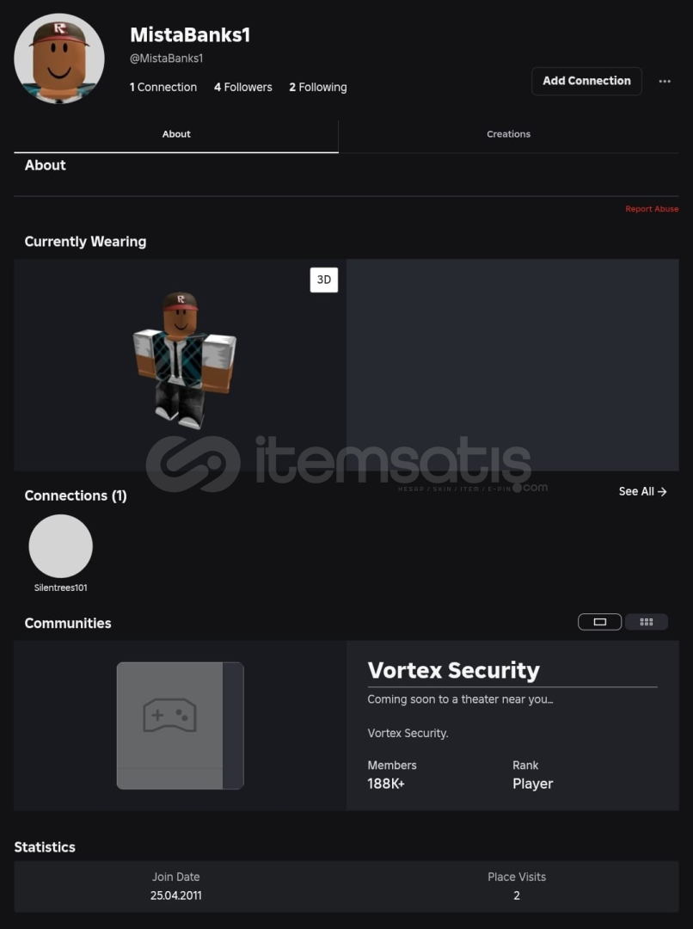Open the 4 Followers list

(242, 87)
